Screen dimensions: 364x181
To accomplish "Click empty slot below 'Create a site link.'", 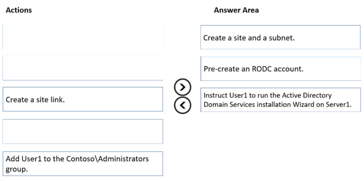I will (x=83, y=132).
